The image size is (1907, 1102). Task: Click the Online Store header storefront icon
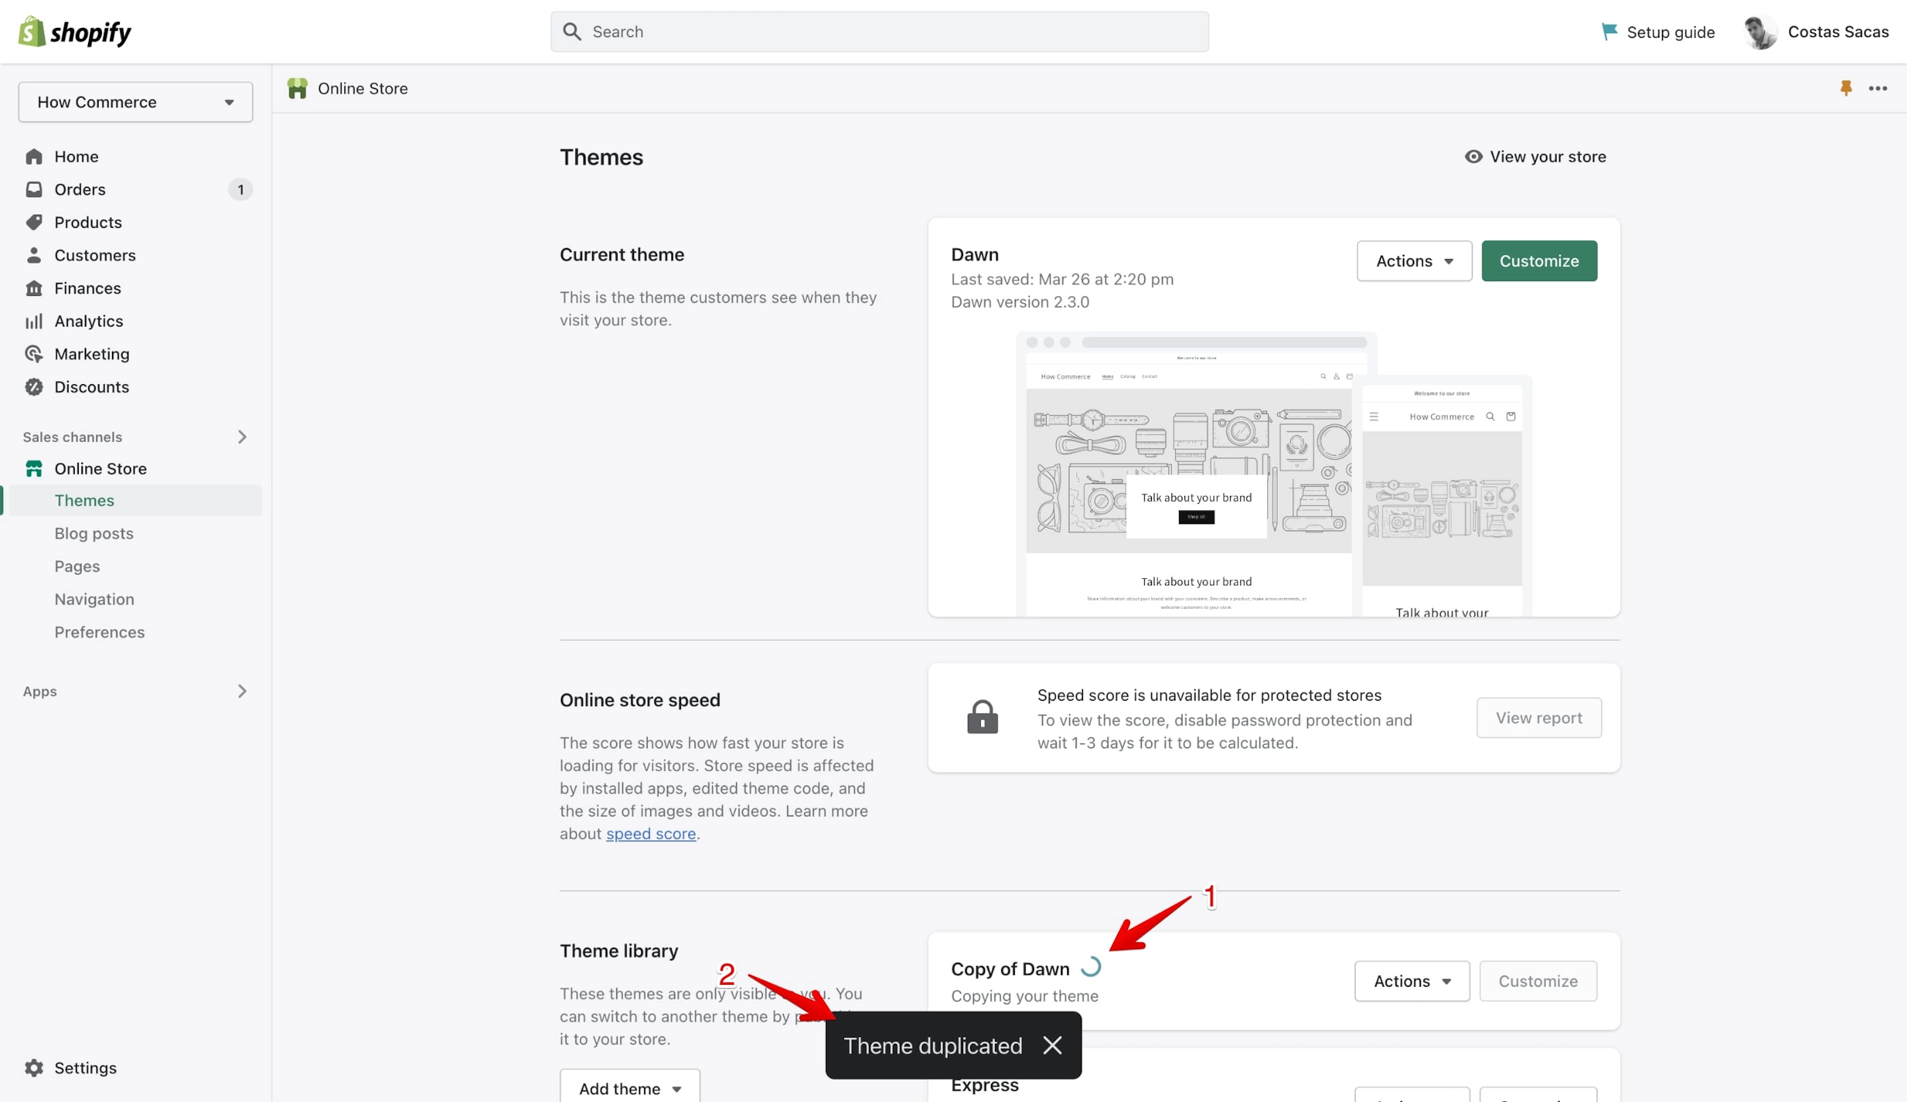[x=297, y=89]
